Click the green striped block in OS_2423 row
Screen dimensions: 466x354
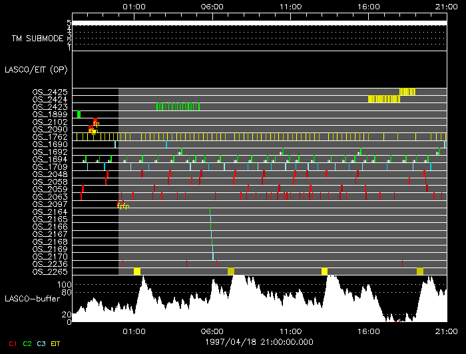coord(178,106)
